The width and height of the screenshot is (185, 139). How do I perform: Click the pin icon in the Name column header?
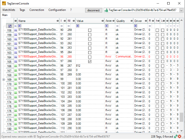[58, 21]
